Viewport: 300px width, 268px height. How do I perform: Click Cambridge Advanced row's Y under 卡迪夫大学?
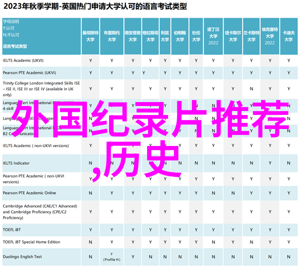pos(288,212)
